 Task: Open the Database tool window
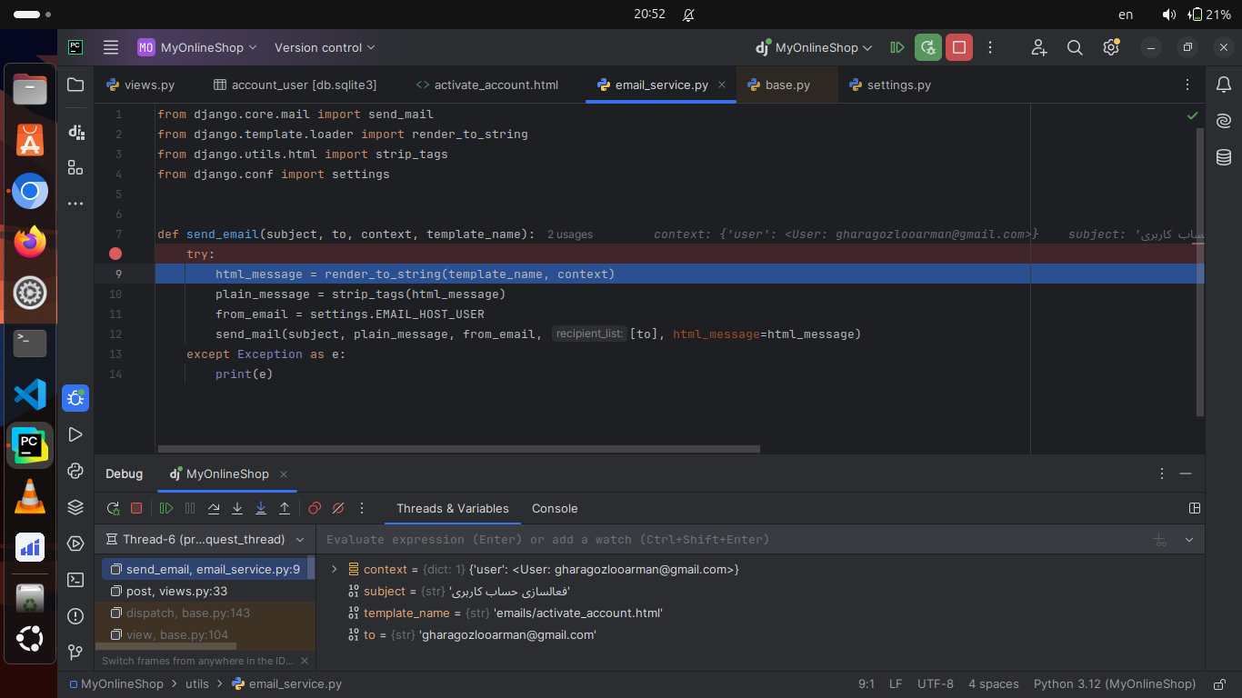[1224, 157]
